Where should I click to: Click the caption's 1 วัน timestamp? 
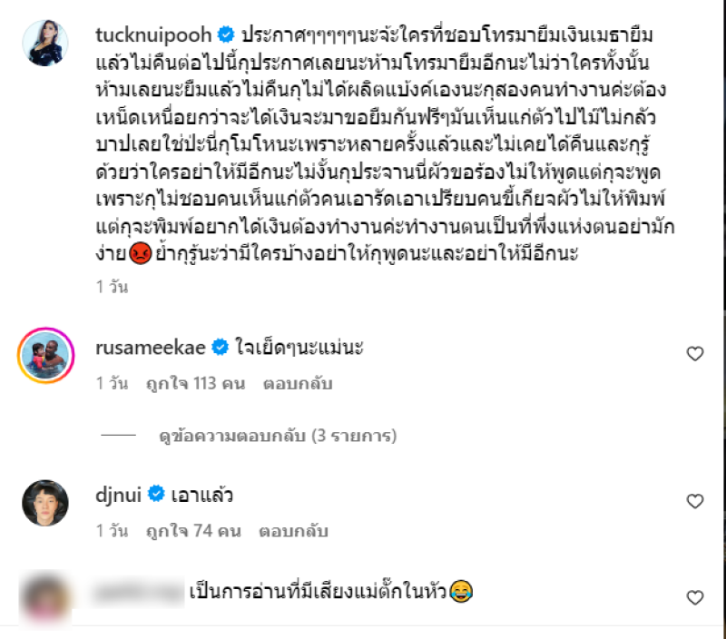pyautogui.click(x=112, y=287)
